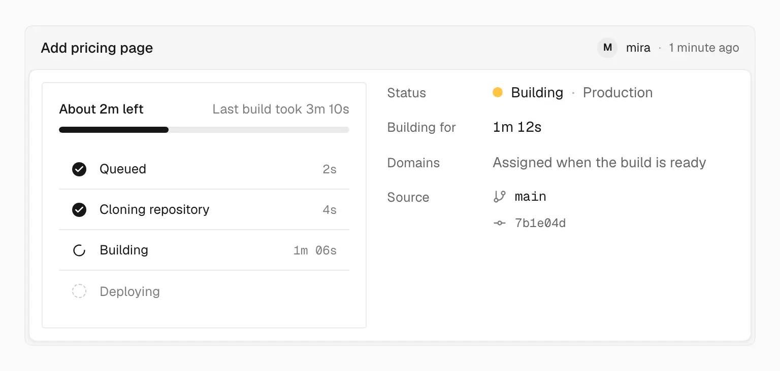Click the Cloning duration 4s
The image size is (780, 371).
click(330, 210)
